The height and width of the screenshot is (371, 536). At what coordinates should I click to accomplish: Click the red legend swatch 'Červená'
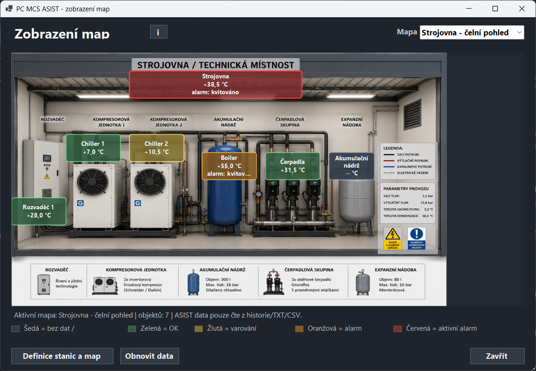click(398, 328)
